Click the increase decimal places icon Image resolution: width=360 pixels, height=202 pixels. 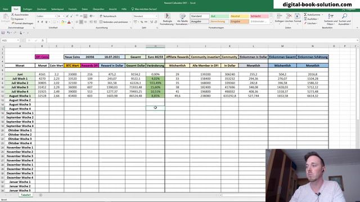[151, 22]
